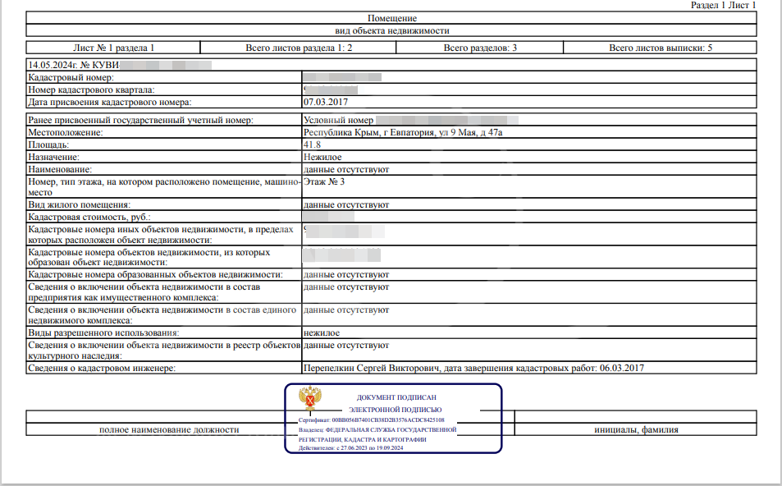Click the 'Кадастровый номер:' label
The width and height of the screenshot is (782, 486).
click(71, 78)
